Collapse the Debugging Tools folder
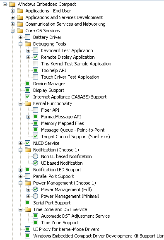The height and width of the screenshot is (240, 164). [21, 44]
